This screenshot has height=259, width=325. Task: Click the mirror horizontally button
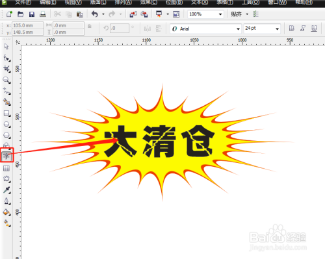(148, 29)
